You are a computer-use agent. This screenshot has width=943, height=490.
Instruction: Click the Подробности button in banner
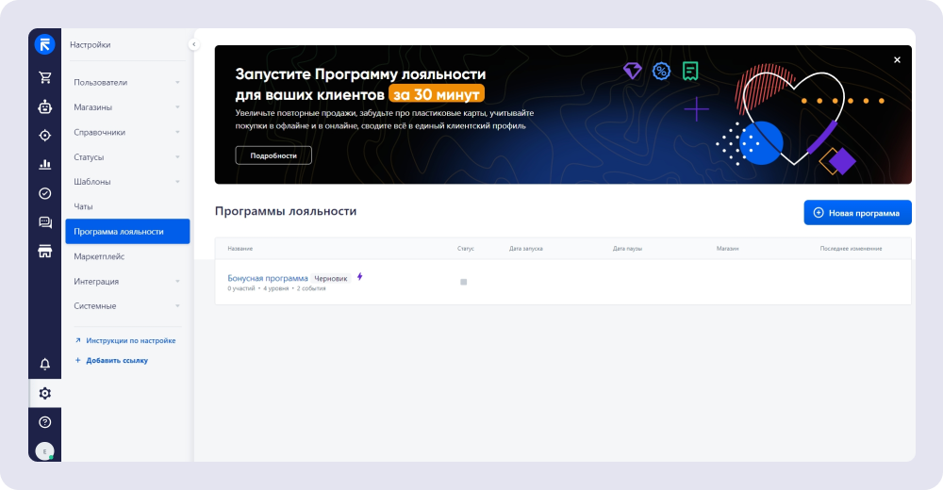[273, 155]
